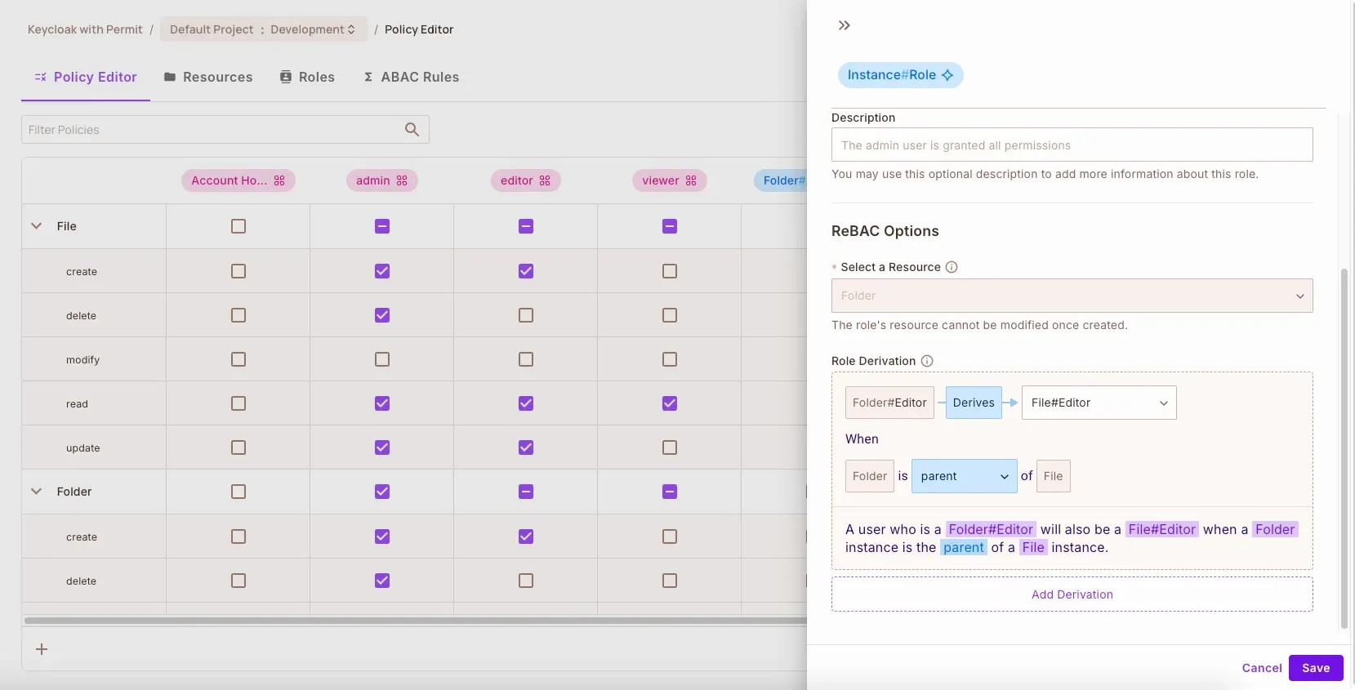Switch to the Resources tab

(x=208, y=77)
